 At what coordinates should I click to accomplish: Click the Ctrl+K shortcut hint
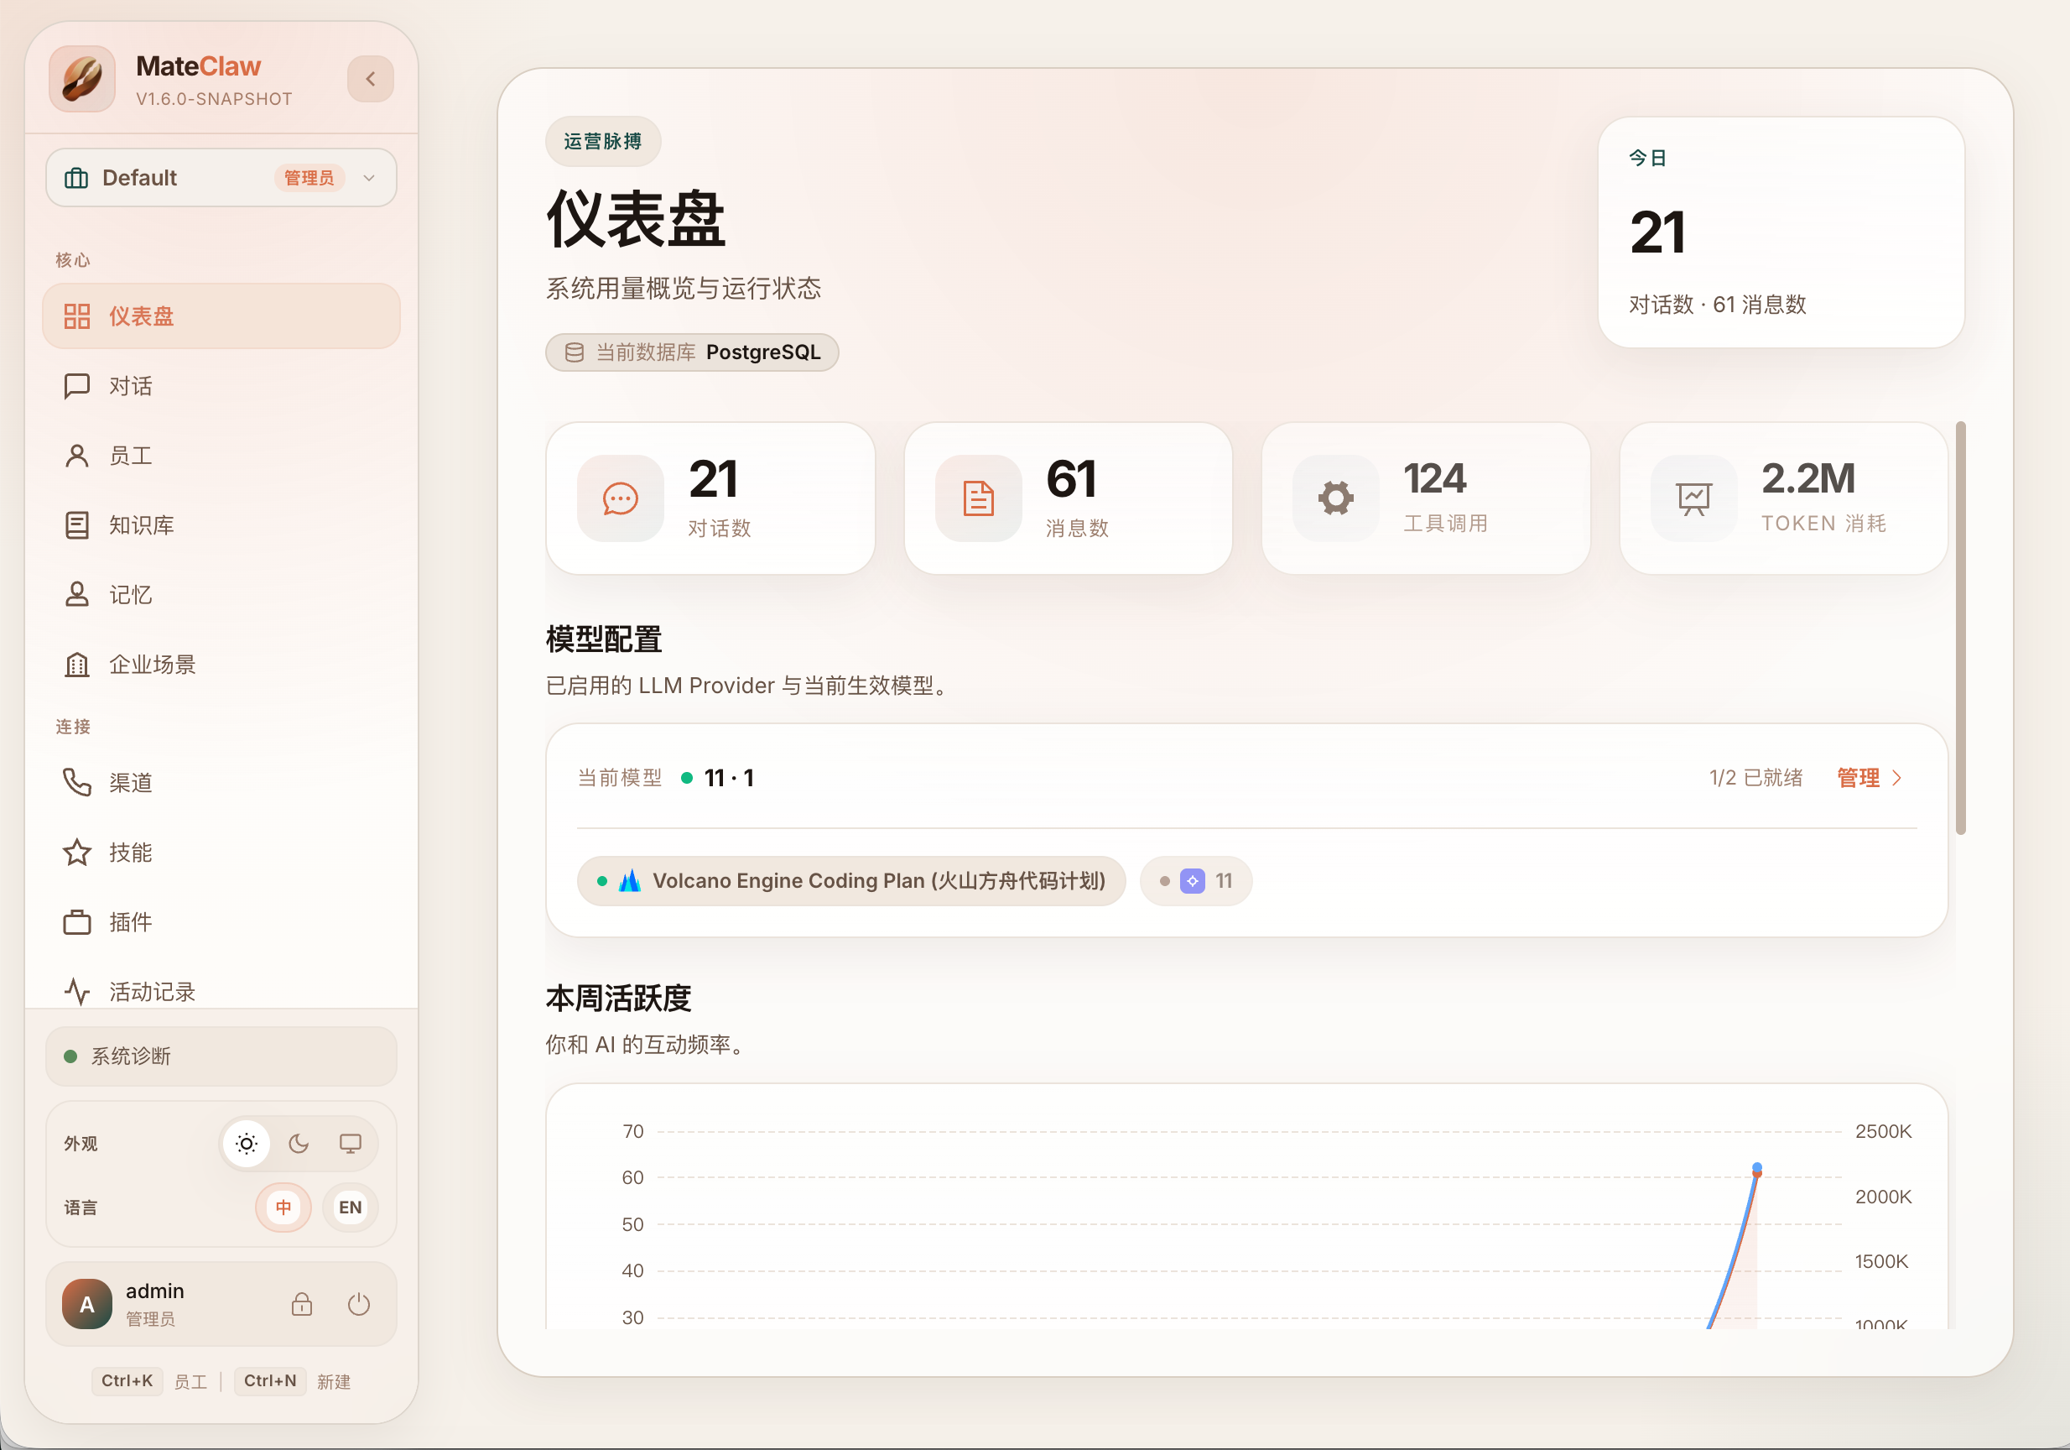tap(127, 1380)
